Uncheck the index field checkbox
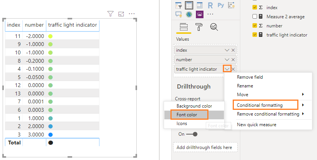This screenshot has height=160, width=317. (x=255, y=7)
